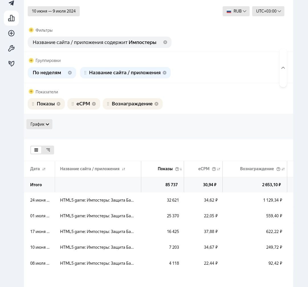Click the leaf shield sidebar icon
The image size is (308, 287).
(x=11, y=63)
